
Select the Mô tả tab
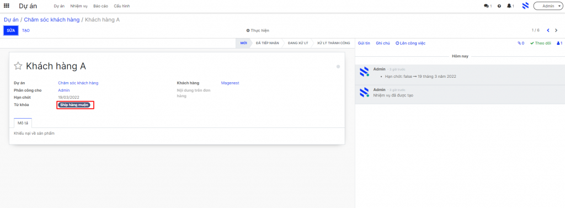(x=23, y=122)
